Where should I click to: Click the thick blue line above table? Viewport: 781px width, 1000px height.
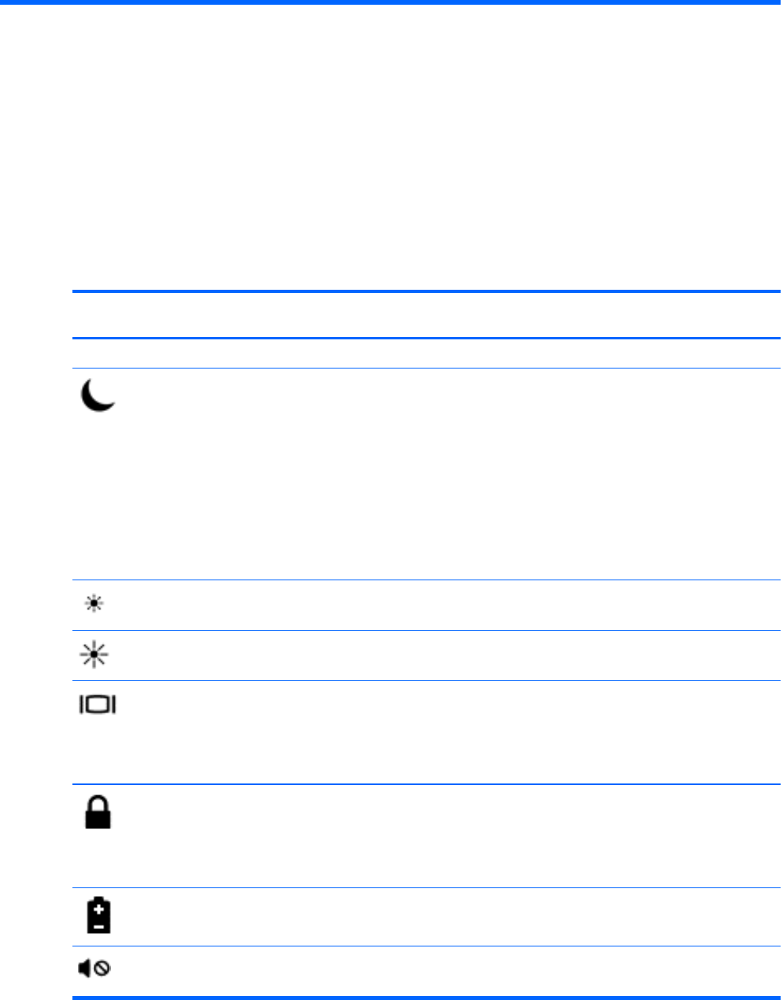click(427, 291)
